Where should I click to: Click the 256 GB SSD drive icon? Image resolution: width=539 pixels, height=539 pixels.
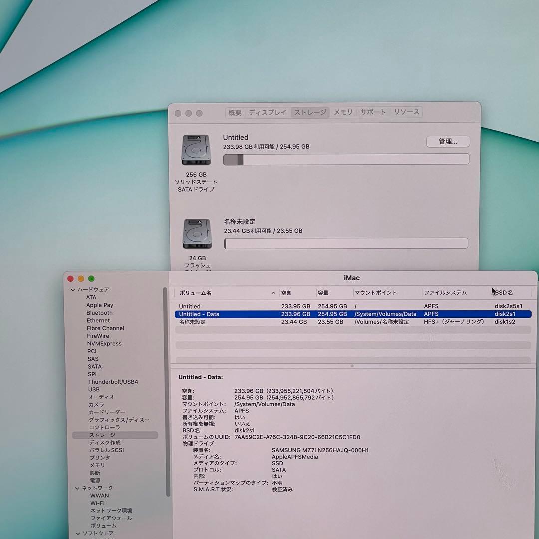(196, 150)
